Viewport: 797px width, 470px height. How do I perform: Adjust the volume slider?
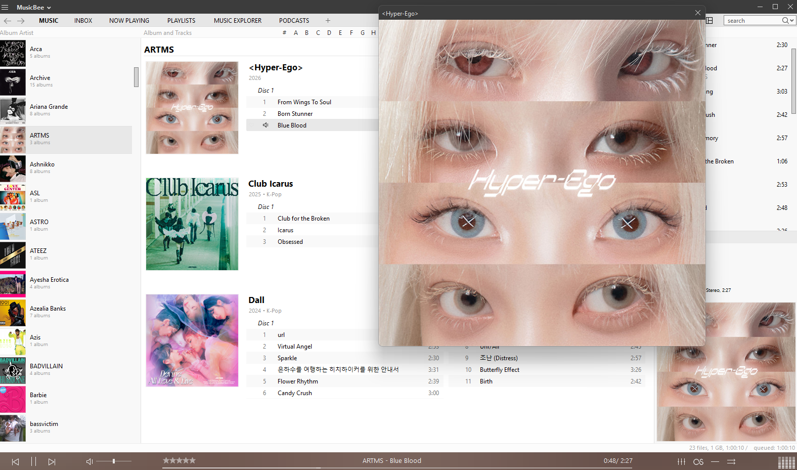[x=114, y=461]
